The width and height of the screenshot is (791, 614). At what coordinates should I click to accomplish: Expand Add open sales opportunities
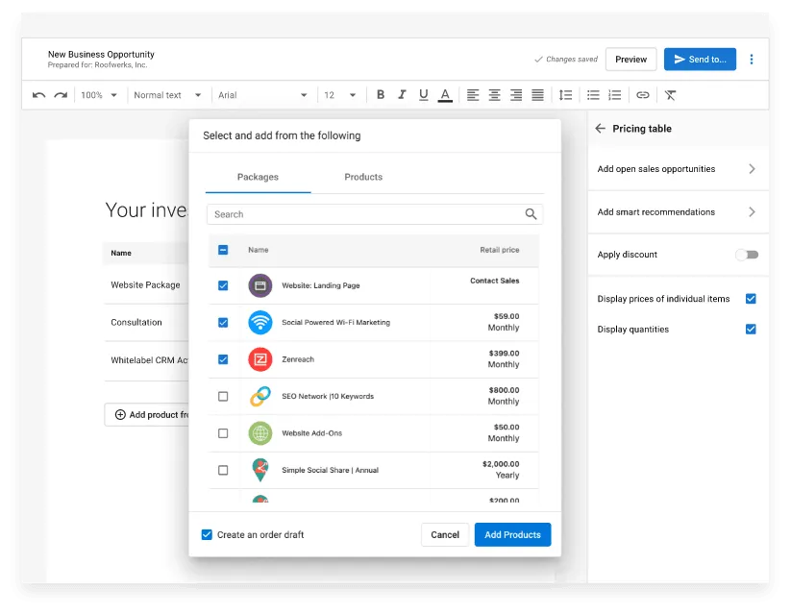[x=677, y=169]
